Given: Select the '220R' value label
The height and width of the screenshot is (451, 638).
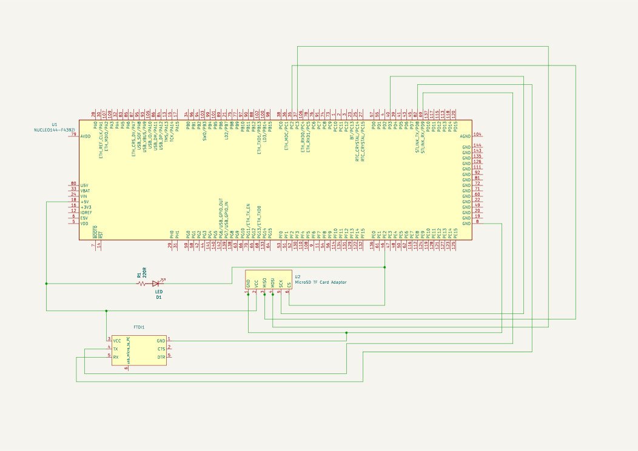Looking at the screenshot, I should tap(145, 273).
